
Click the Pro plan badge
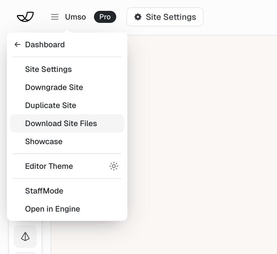coord(105,17)
